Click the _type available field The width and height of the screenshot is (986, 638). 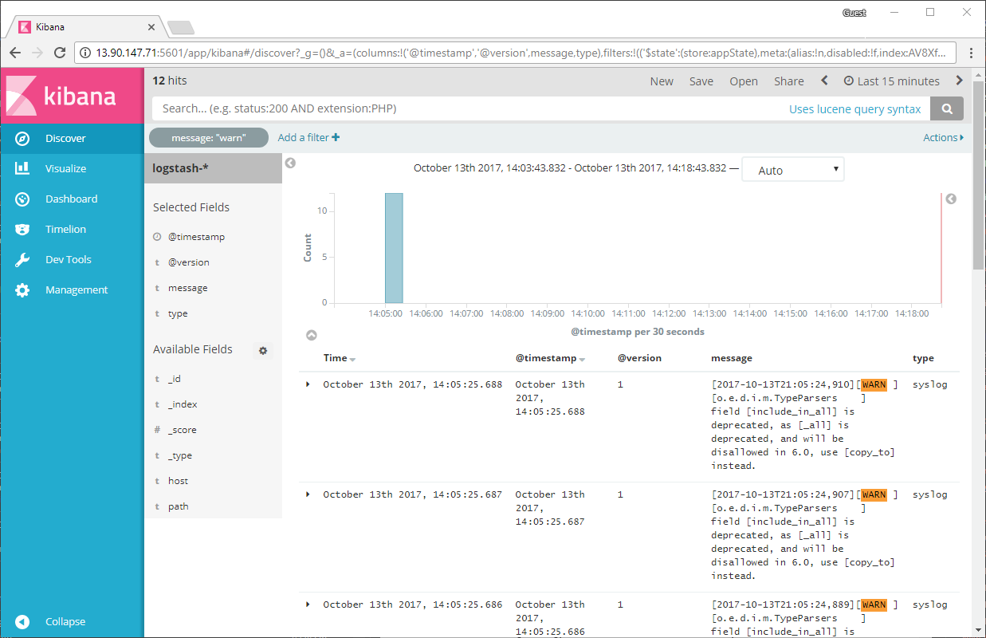pos(179,455)
